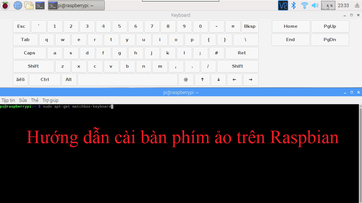
Task: Open the Sửa menu in terminal
Action: click(x=23, y=100)
